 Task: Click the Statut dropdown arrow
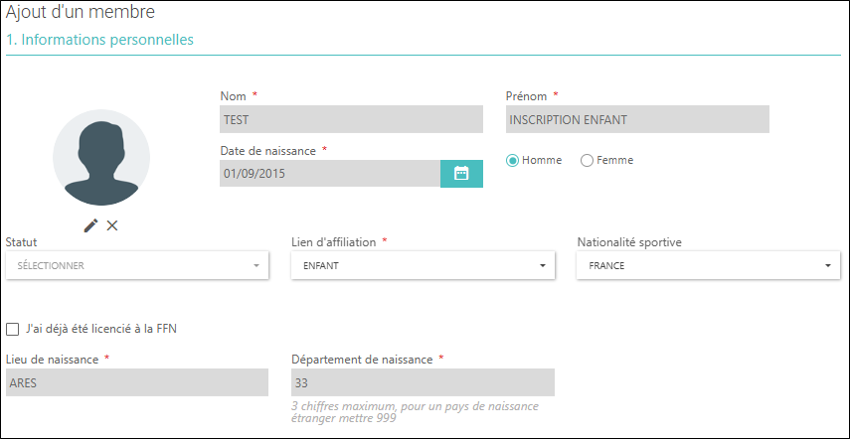(x=256, y=266)
